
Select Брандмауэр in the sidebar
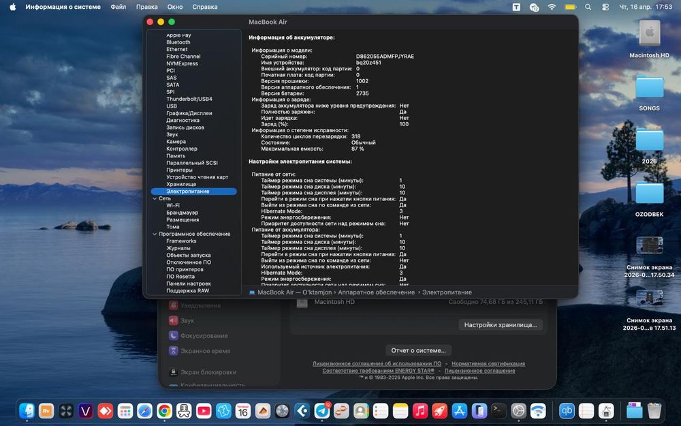pyautogui.click(x=182, y=213)
